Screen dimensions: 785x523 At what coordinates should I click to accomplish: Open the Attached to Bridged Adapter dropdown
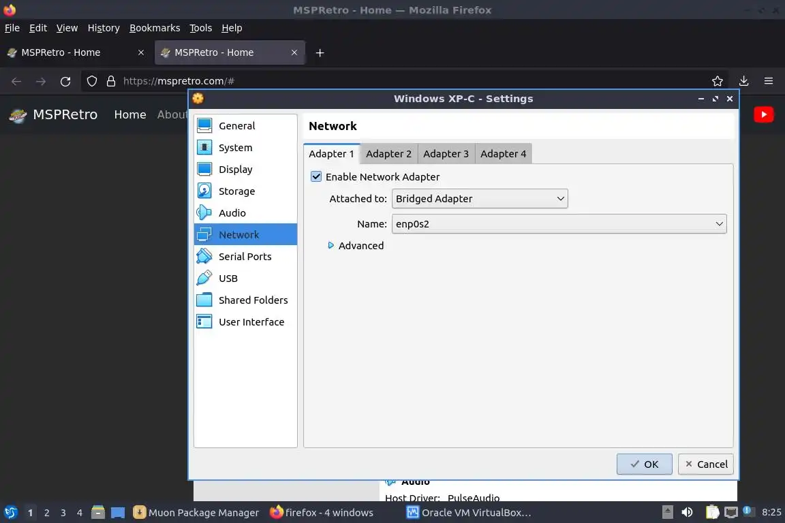(480, 199)
